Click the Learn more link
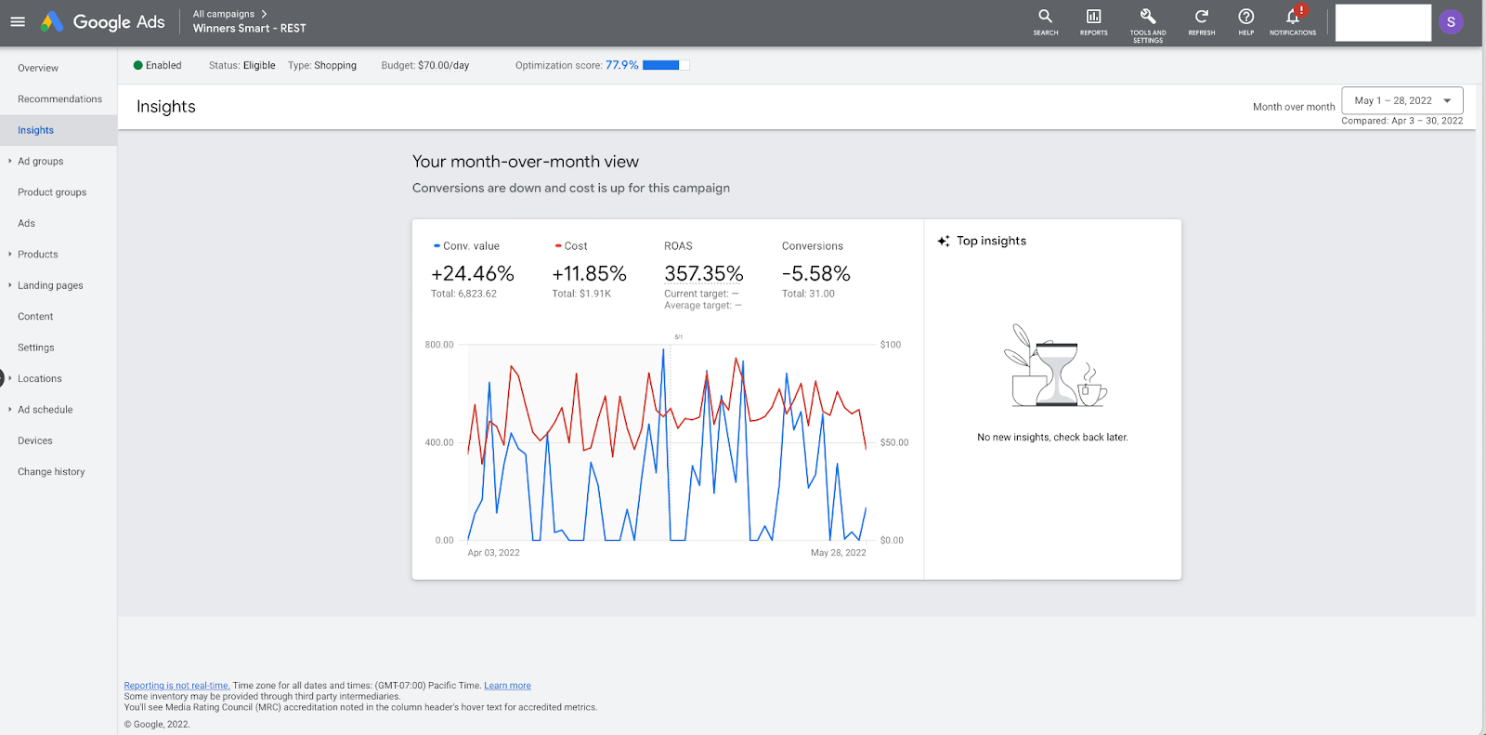1486x735 pixels. coord(507,686)
